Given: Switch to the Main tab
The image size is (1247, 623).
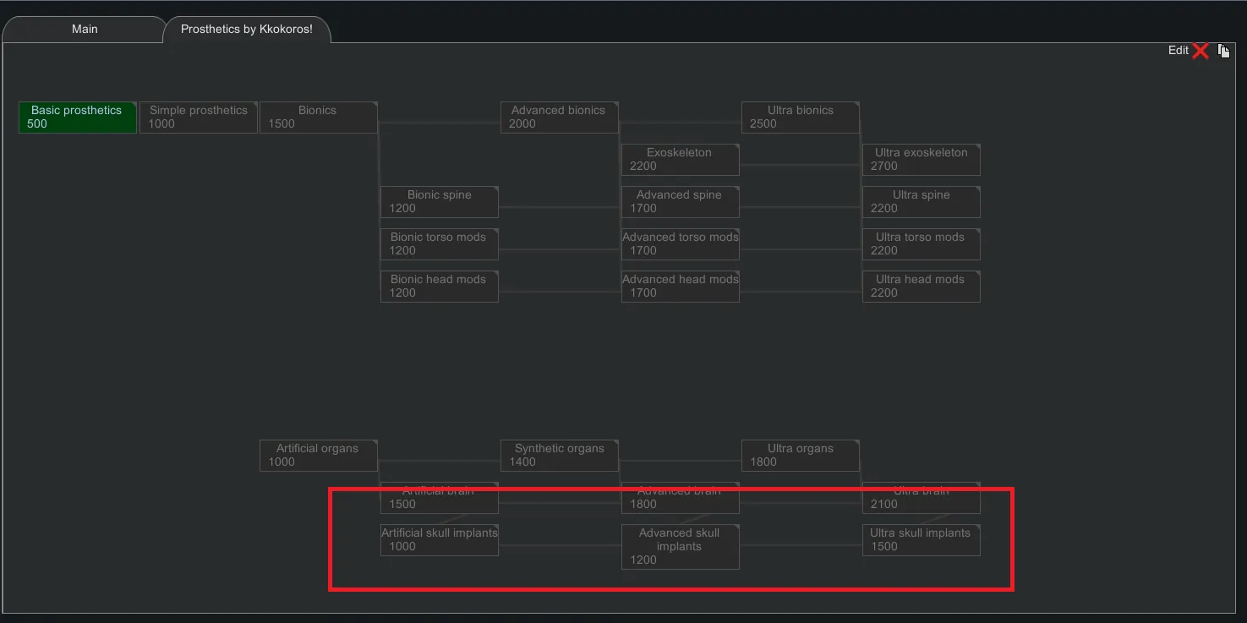Looking at the screenshot, I should pos(85,29).
